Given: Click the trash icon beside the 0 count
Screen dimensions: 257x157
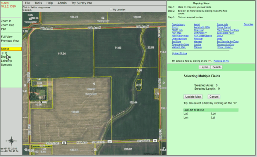Looking at the screenshot, I should pyautogui.click(x=2, y=53).
